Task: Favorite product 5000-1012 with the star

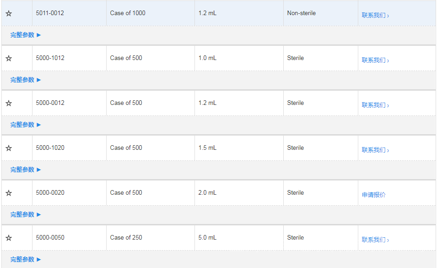Action: (x=9, y=59)
